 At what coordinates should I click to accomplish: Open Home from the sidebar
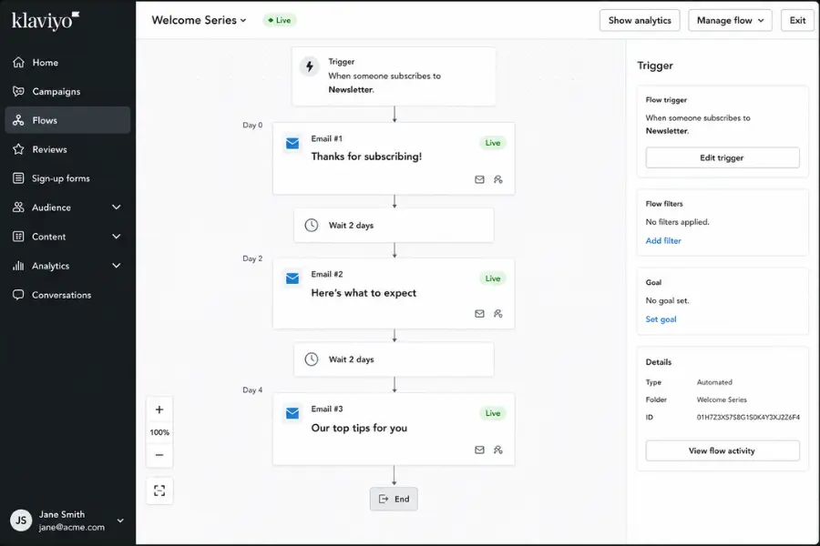67,63
